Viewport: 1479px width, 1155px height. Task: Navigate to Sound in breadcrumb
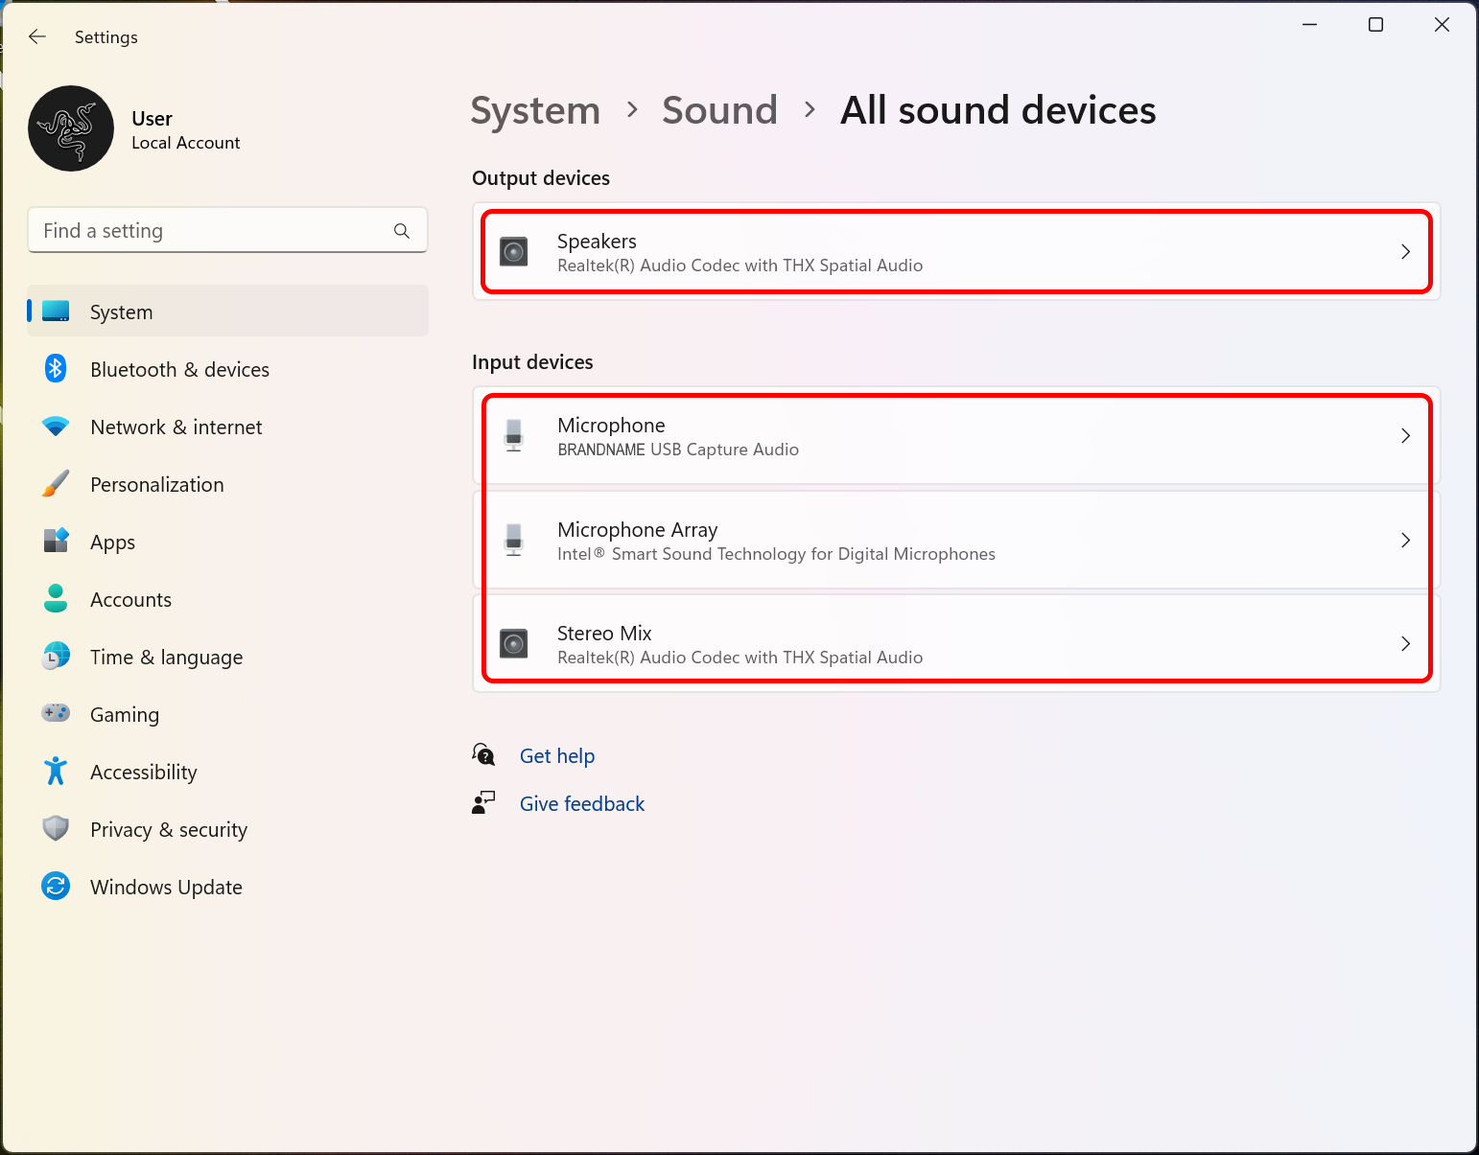click(x=719, y=110)
